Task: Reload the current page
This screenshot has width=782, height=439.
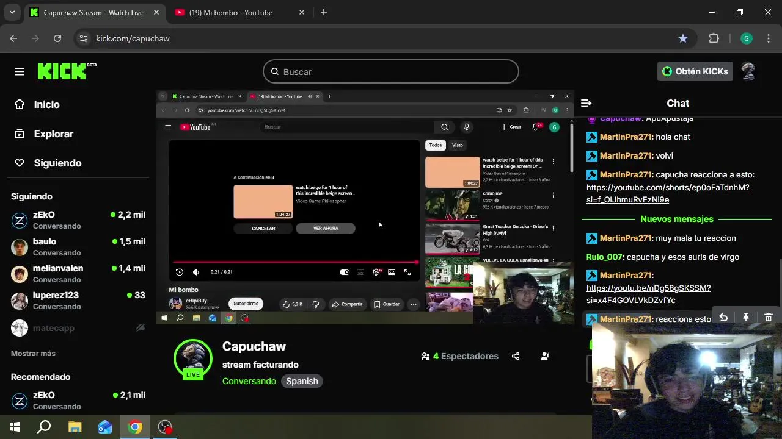Action: pos(57,38)
